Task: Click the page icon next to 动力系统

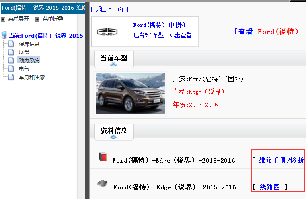Action: click(11, 60)
